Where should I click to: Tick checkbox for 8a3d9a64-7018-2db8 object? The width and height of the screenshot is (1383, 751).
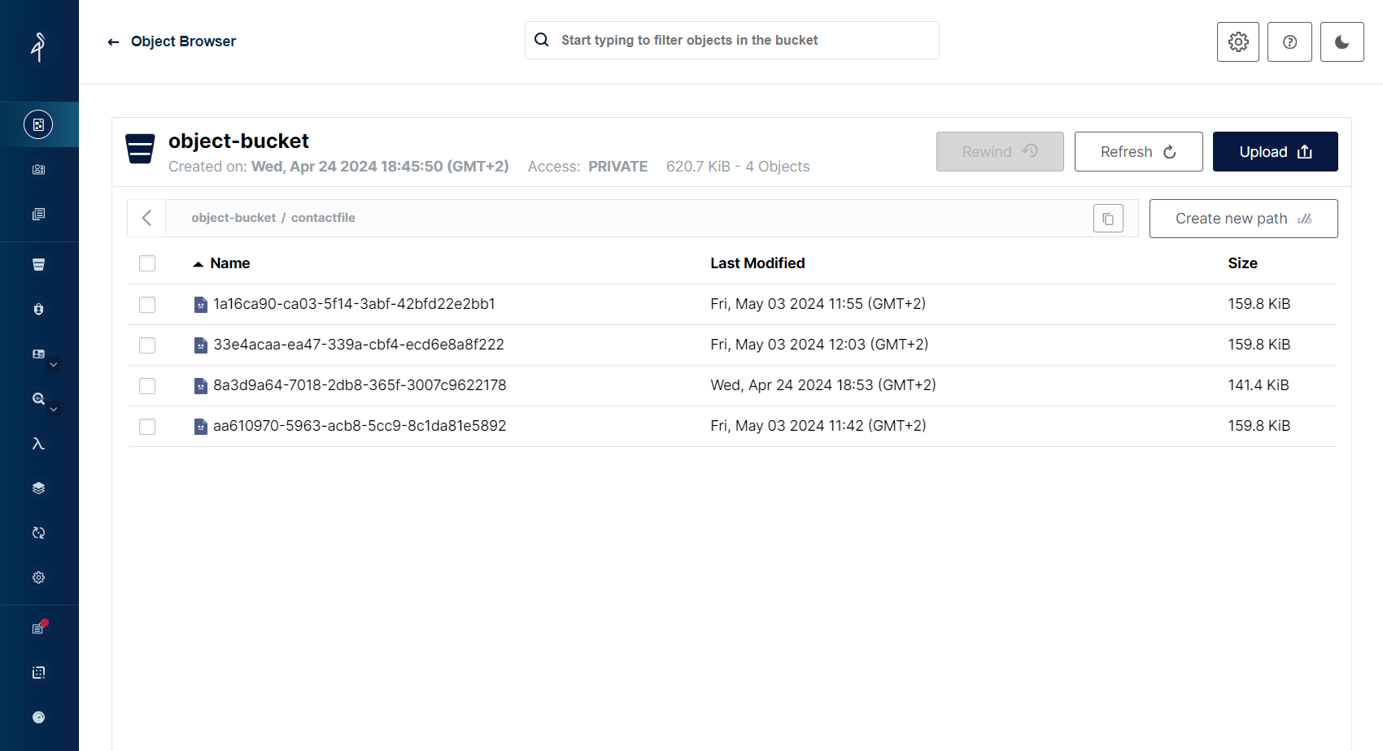[x=147, y=386]
